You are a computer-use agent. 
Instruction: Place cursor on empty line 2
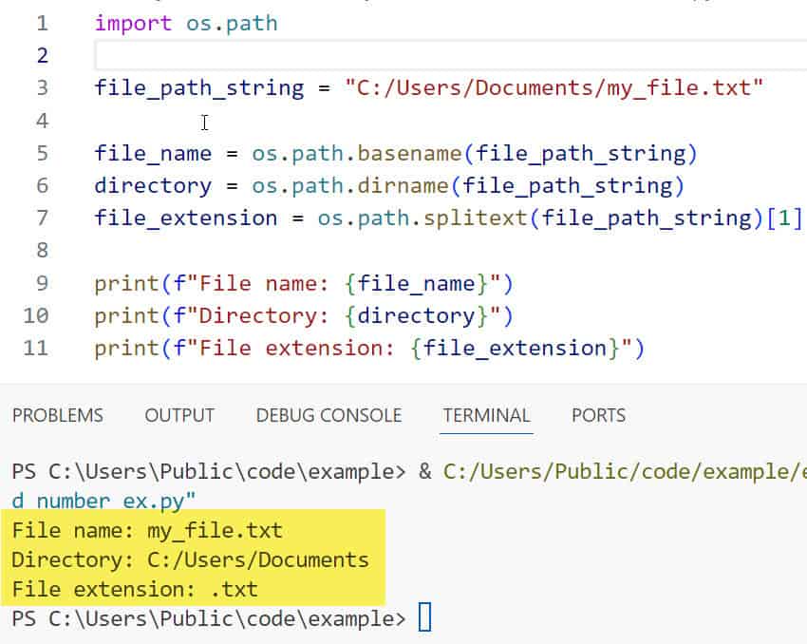tap(380, 55)
